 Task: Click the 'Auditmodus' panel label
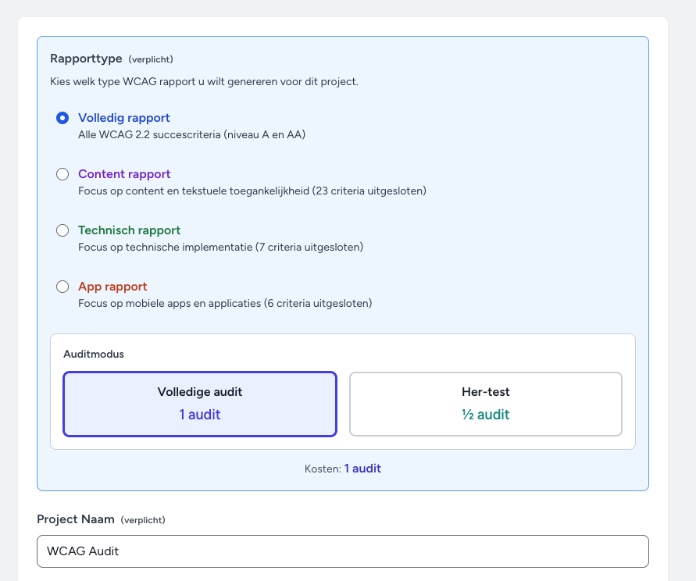click(x=94, y=354)
